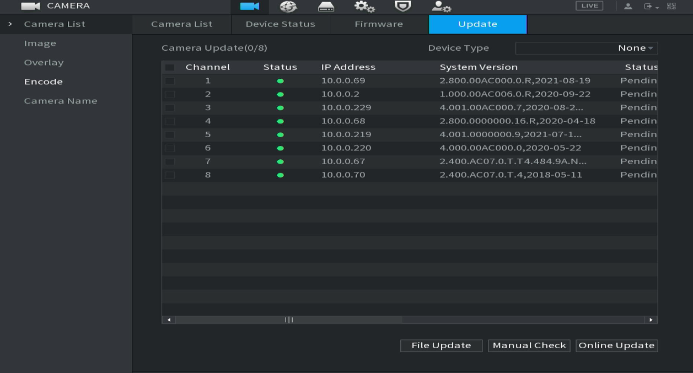Image resolution: width=693 pixels, height=373 pixels.
Task: Click the Online Update button
Action: (616, 345)
